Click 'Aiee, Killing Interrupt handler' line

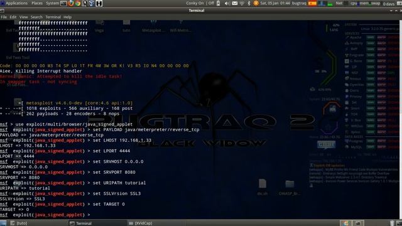point(41,71)
